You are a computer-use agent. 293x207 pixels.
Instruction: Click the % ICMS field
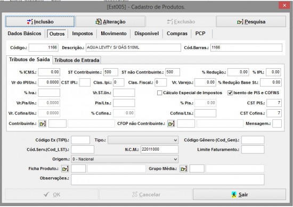pyautogui.click(x=49, y=72)
